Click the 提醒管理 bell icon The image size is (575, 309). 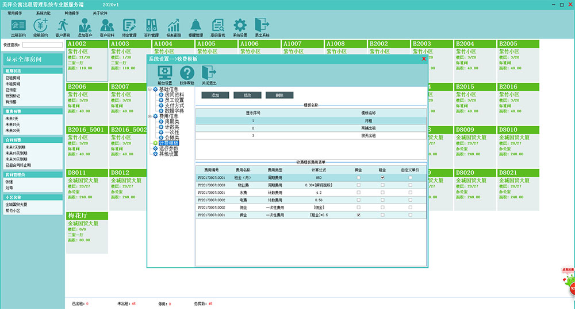196,26
